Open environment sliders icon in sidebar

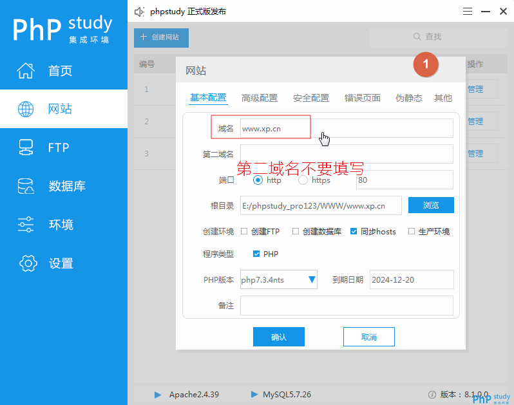click(x=25, y=225)
